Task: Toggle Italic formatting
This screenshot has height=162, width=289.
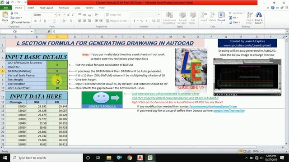Action: 40,21
